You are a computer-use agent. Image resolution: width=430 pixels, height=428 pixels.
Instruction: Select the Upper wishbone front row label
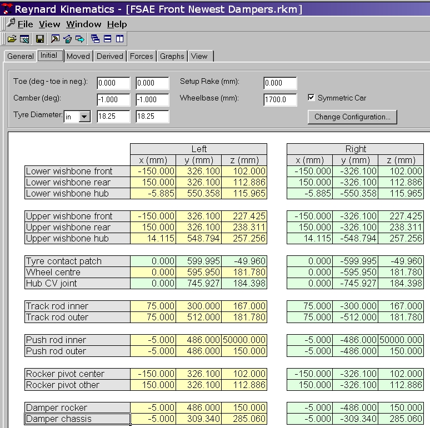(x=77, y=216)
